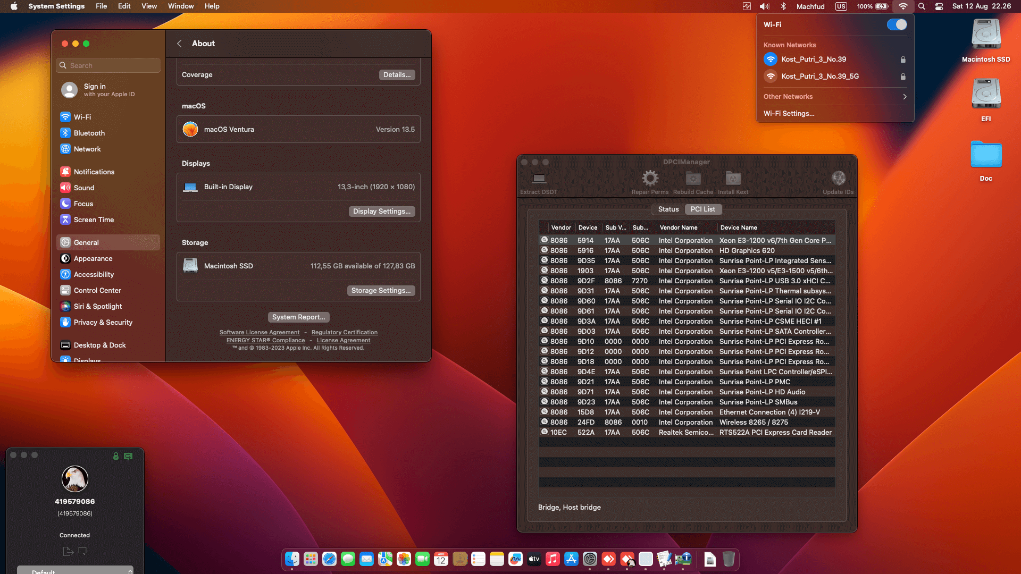1021x574 pixels.
Task: Open Desktop & Dock settings
Action: [x=108, y=345]
